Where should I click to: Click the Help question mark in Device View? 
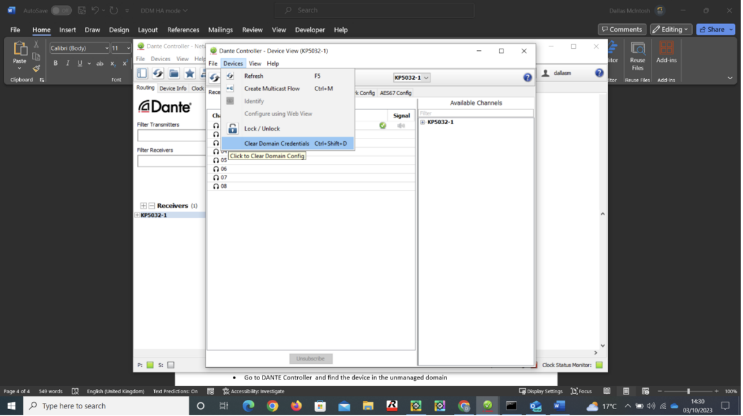(x=528, y=77)
